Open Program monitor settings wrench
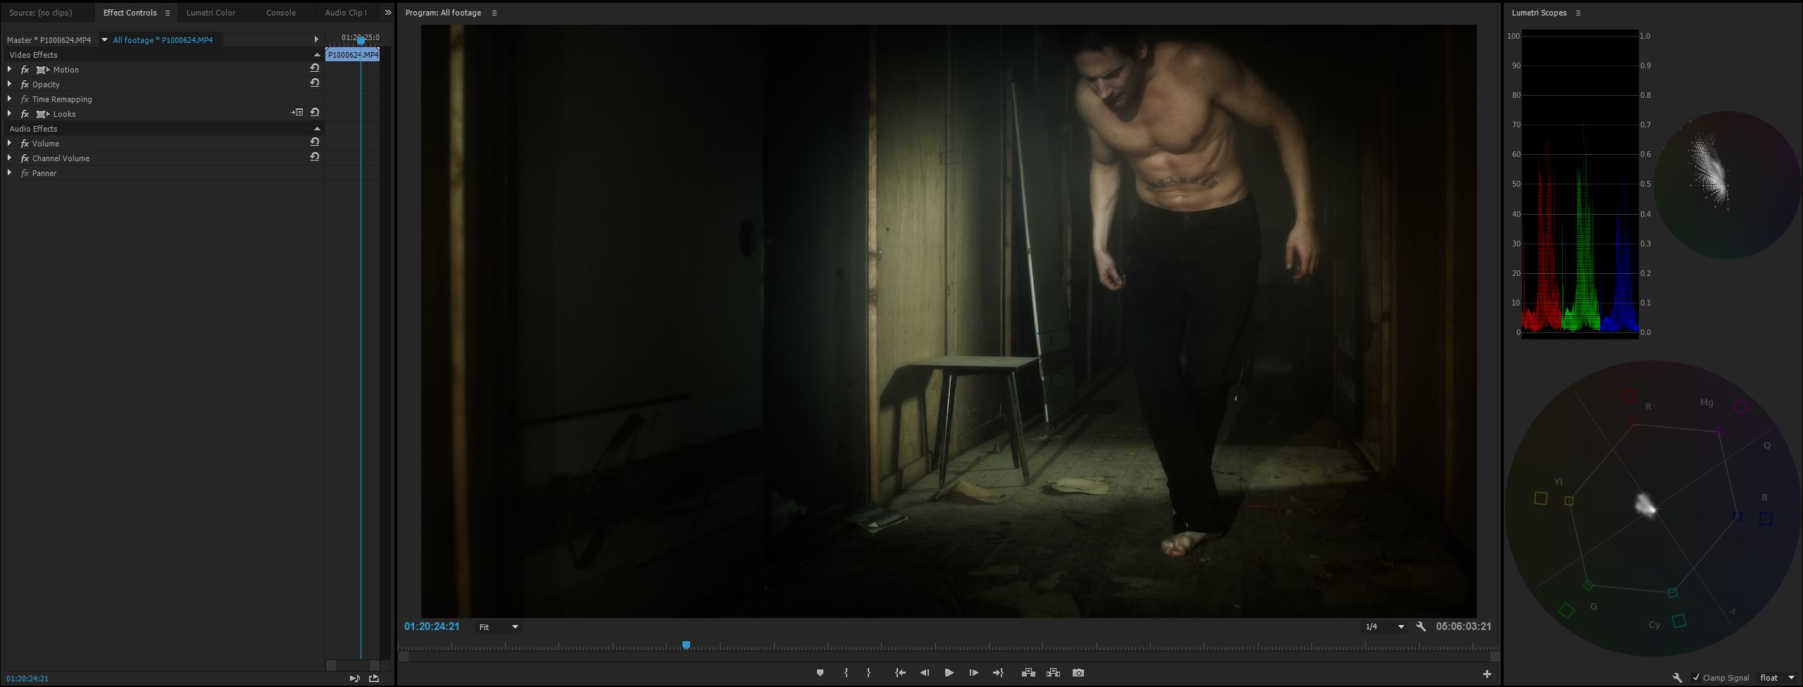The width and height of the screenshot is (1803, 687). [1421, 626]
